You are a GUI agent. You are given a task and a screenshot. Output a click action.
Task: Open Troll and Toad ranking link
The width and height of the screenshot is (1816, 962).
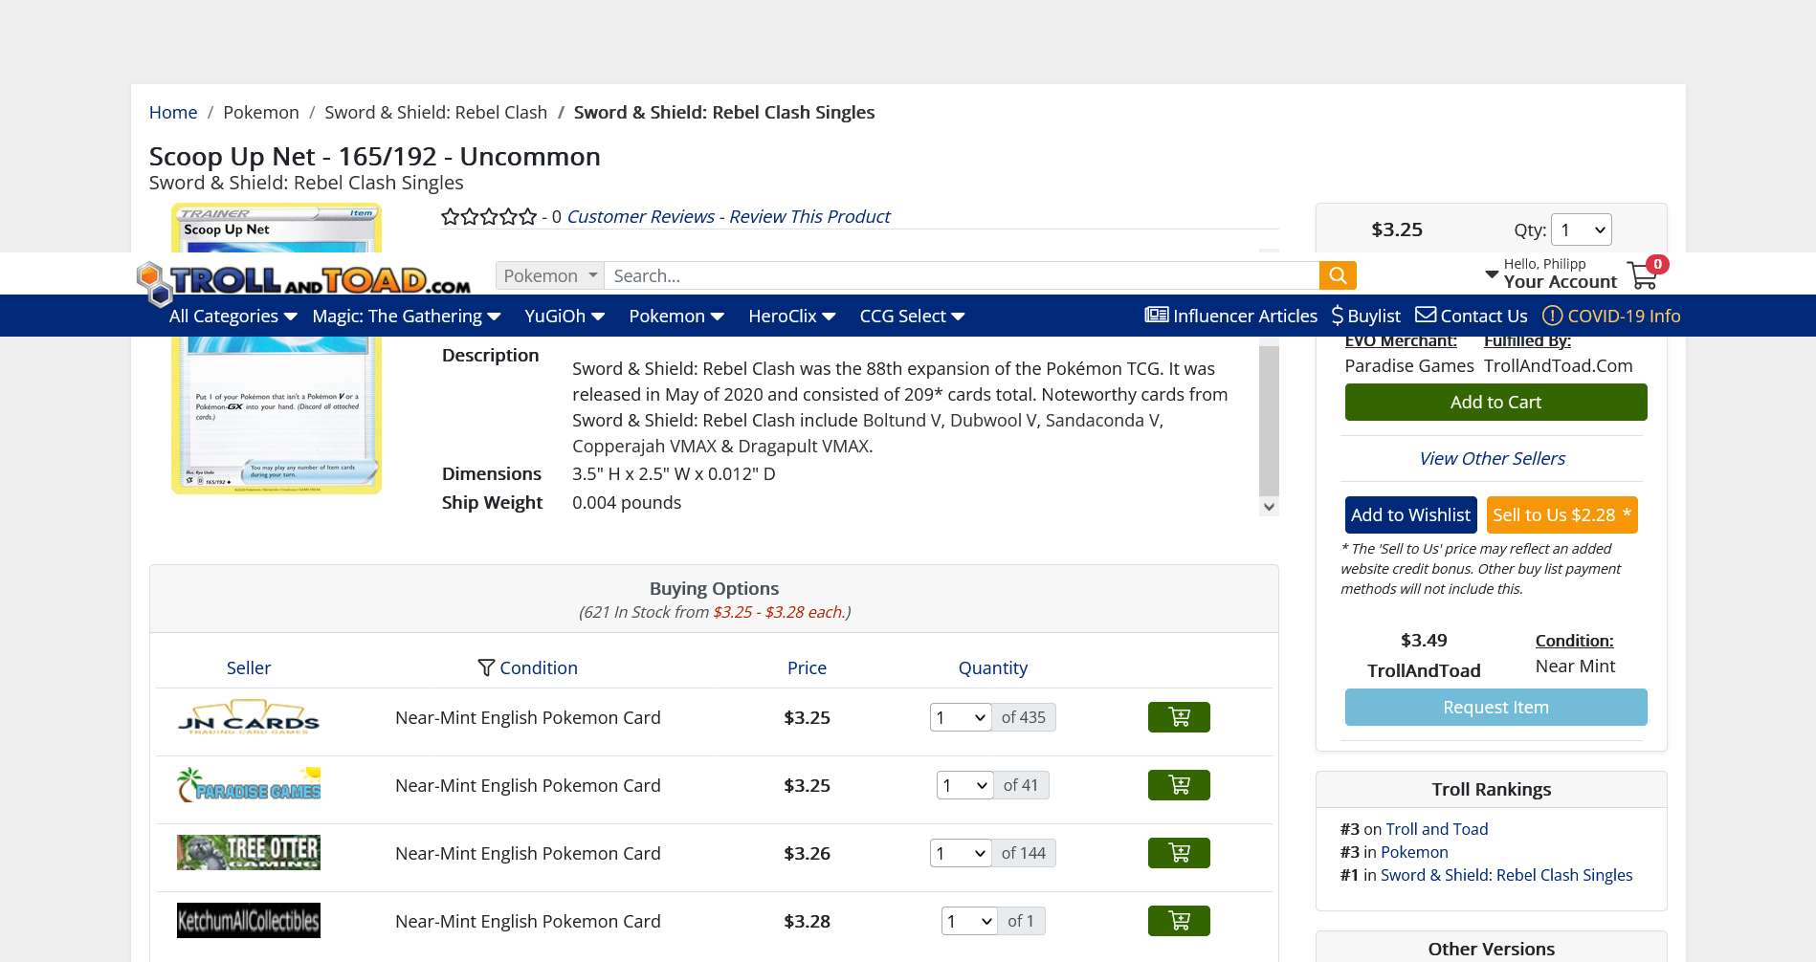click(1436, 829)
